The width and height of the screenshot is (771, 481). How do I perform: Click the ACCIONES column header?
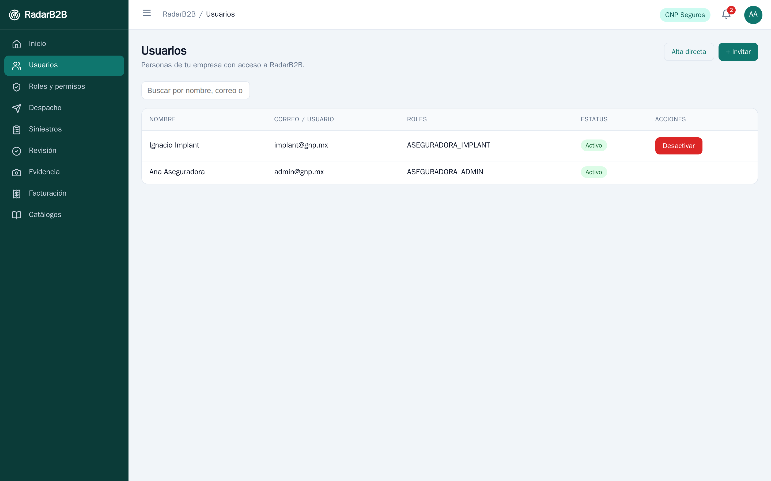(670, 119)
